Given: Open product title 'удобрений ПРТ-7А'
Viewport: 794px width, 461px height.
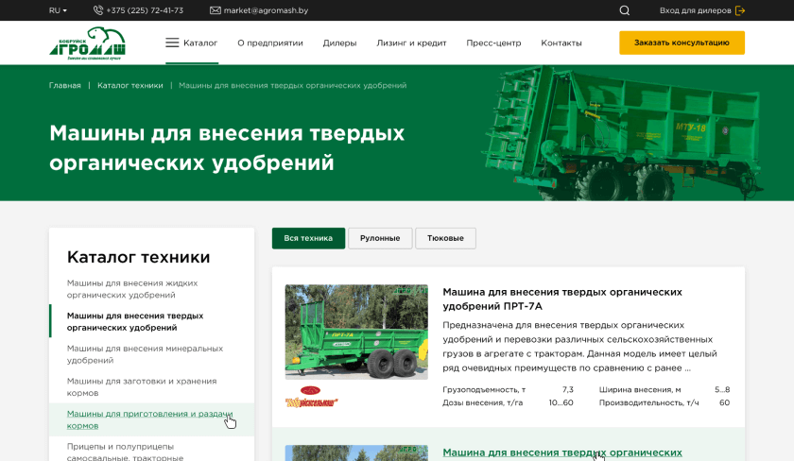Looking at the screenshot, I should point(492,306).
